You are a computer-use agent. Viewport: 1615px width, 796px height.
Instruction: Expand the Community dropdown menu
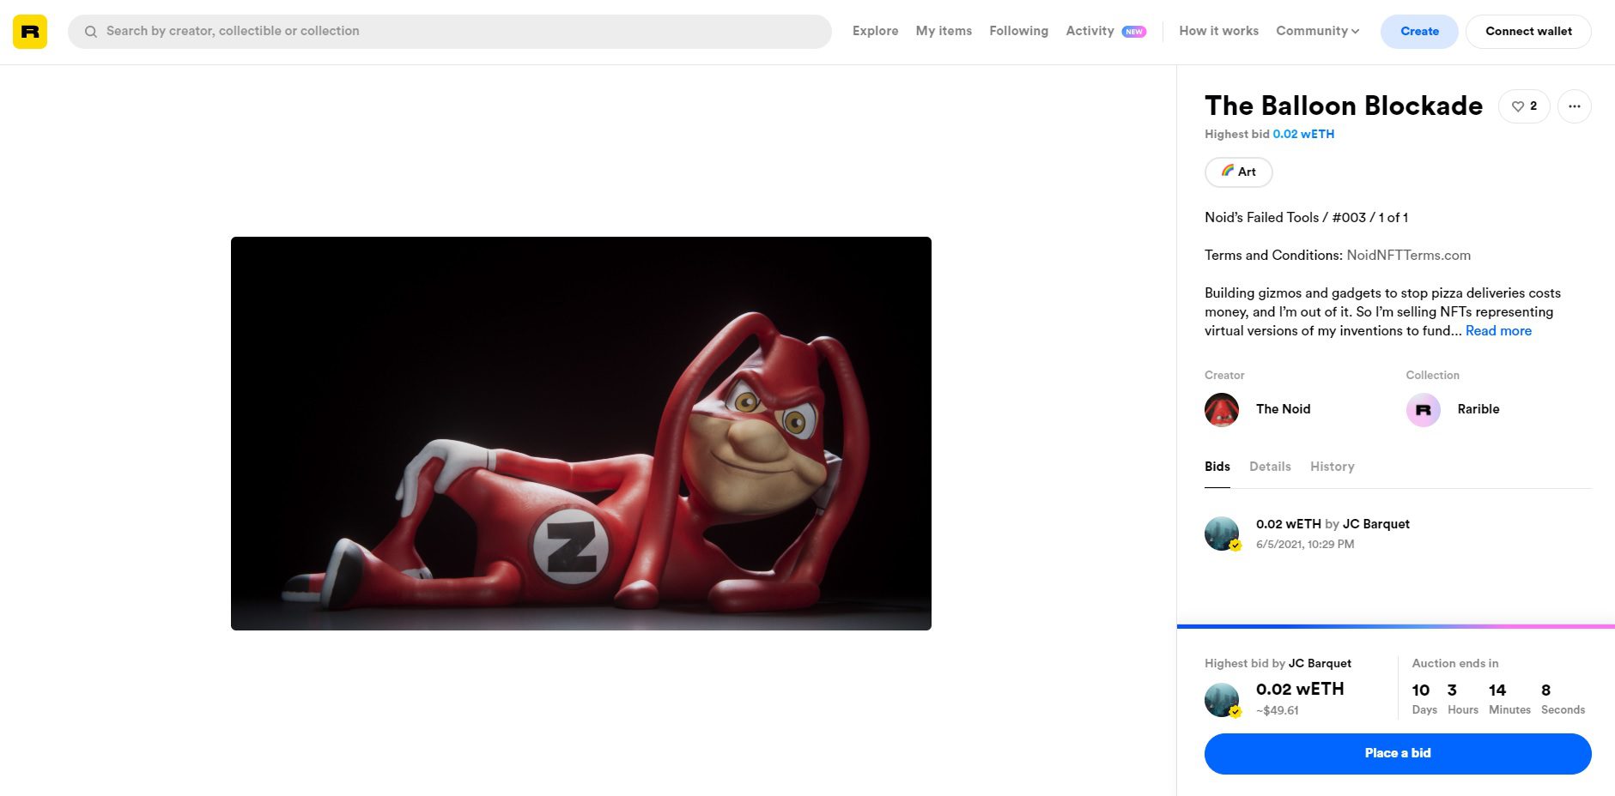tap(1317, 31)
